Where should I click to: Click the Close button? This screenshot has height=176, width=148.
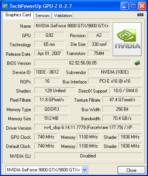131,170
